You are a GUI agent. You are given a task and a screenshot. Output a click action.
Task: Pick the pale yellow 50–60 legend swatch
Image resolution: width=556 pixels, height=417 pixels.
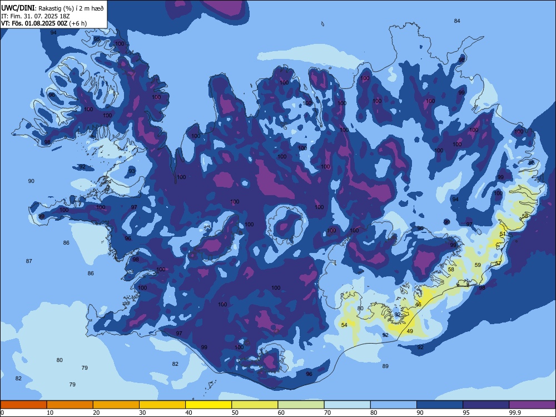click(255, 405)
